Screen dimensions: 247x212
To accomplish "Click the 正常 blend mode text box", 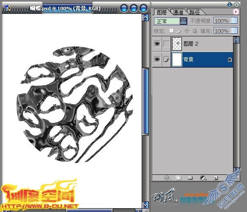I will (x=167, y=21).
